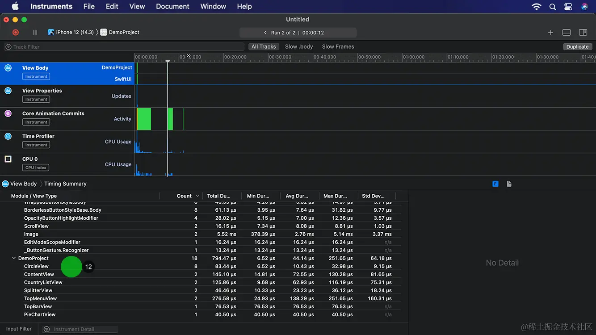Screen dimensions: 596x335
Task: Open the Help menu
Action: pos(244,6)
